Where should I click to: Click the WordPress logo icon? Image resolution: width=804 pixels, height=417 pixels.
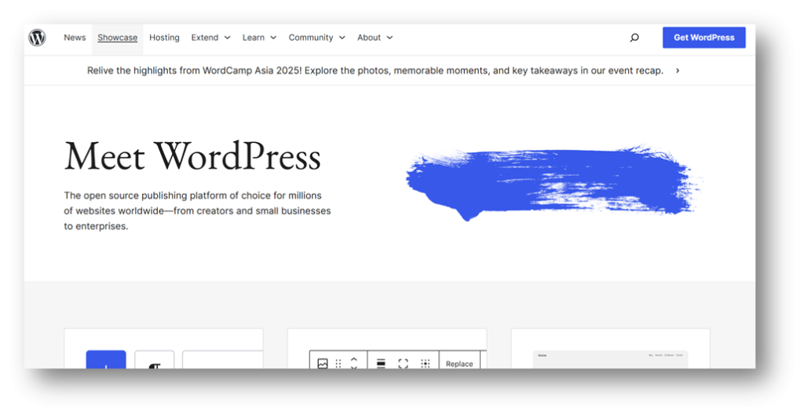click(x=37, y=38)
